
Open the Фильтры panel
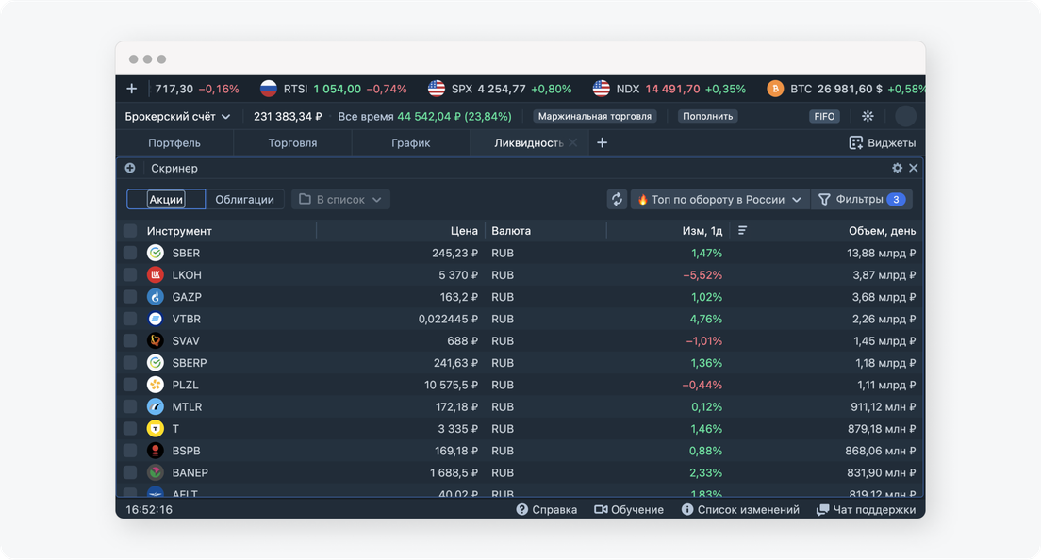pos(861,199)
